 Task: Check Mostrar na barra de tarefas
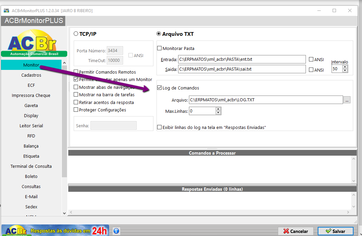click(76, 94)
